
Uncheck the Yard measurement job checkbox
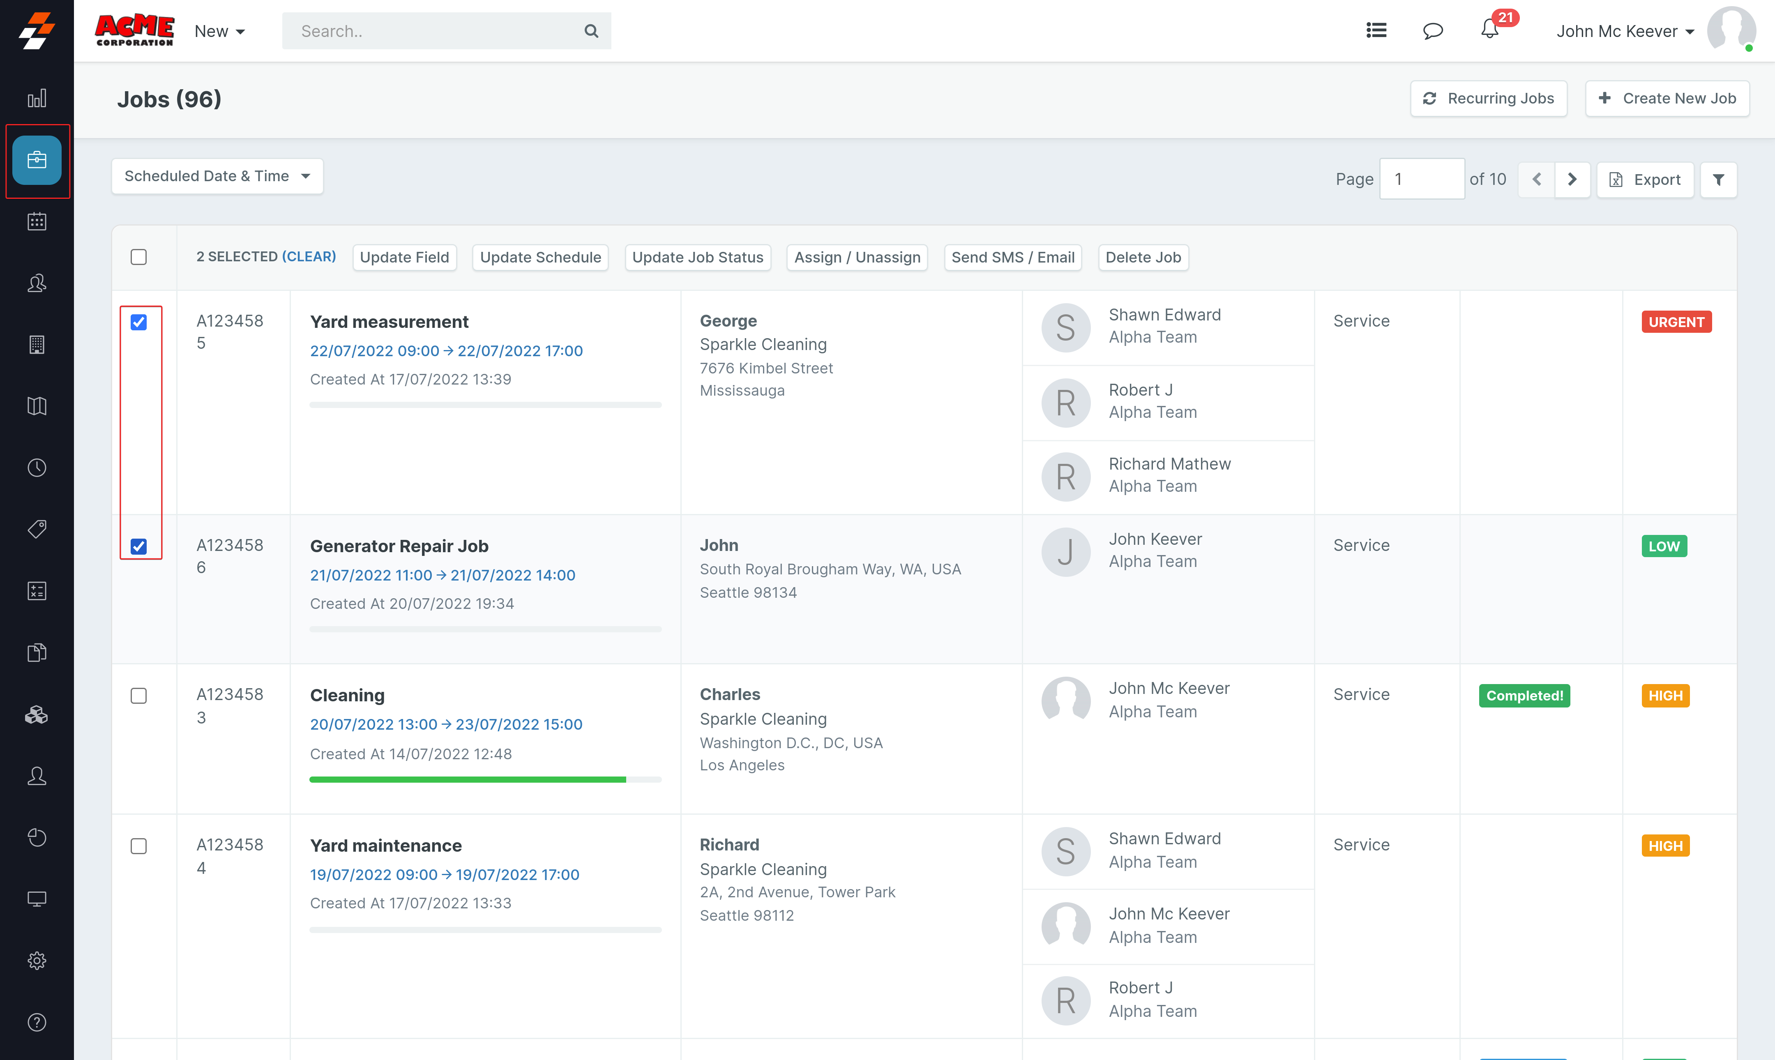click(x=138, y=322)
